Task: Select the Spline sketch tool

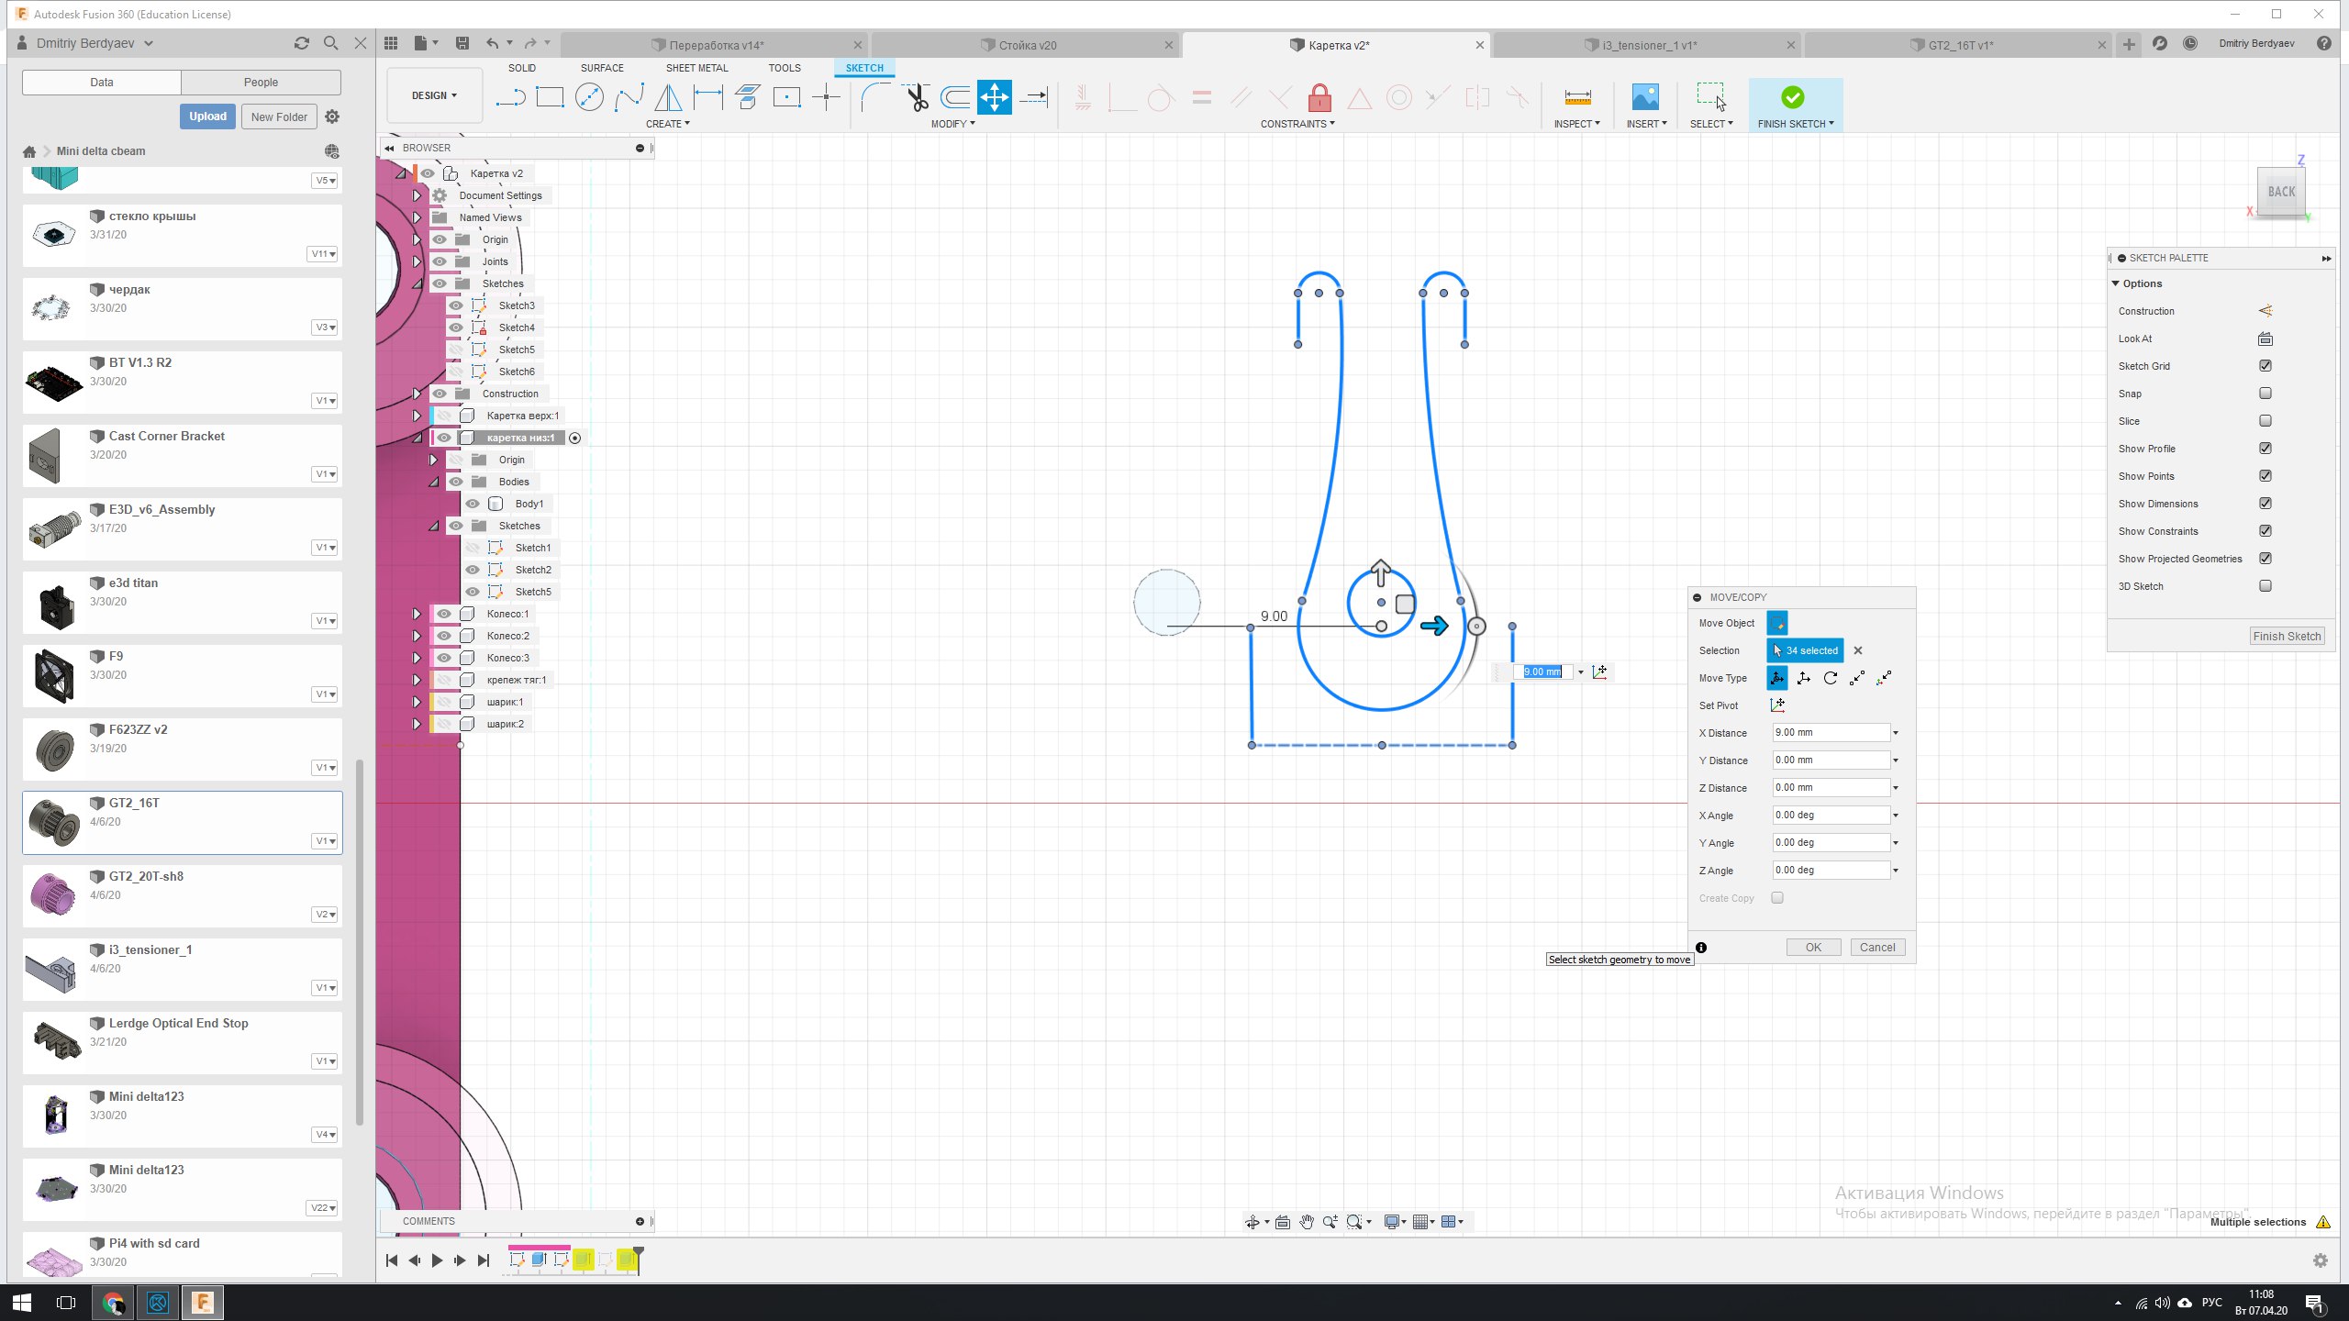Action: tap(629, 97)
